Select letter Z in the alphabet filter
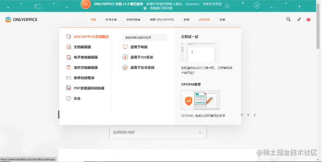Screen dimensions: 323x162 (255, 115)
